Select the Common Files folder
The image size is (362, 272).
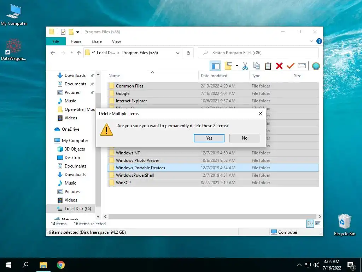(213, 86)
